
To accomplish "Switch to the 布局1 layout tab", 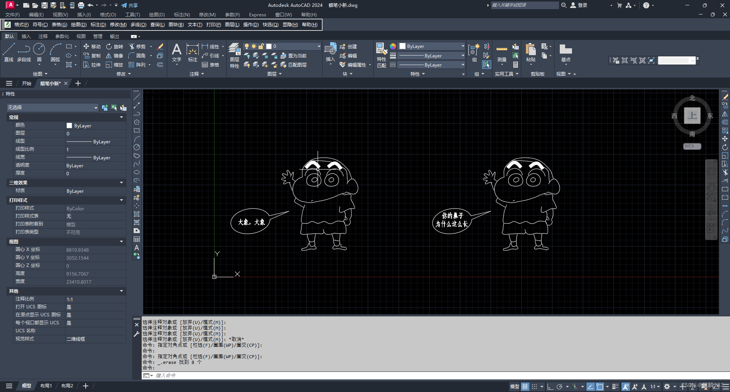I will (46, 386).
